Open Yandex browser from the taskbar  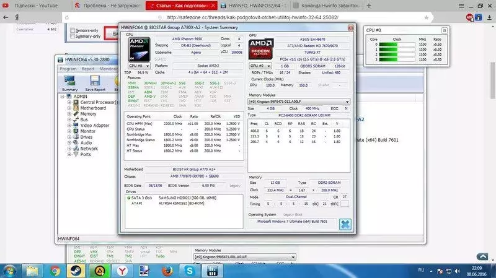click(122, 271)
